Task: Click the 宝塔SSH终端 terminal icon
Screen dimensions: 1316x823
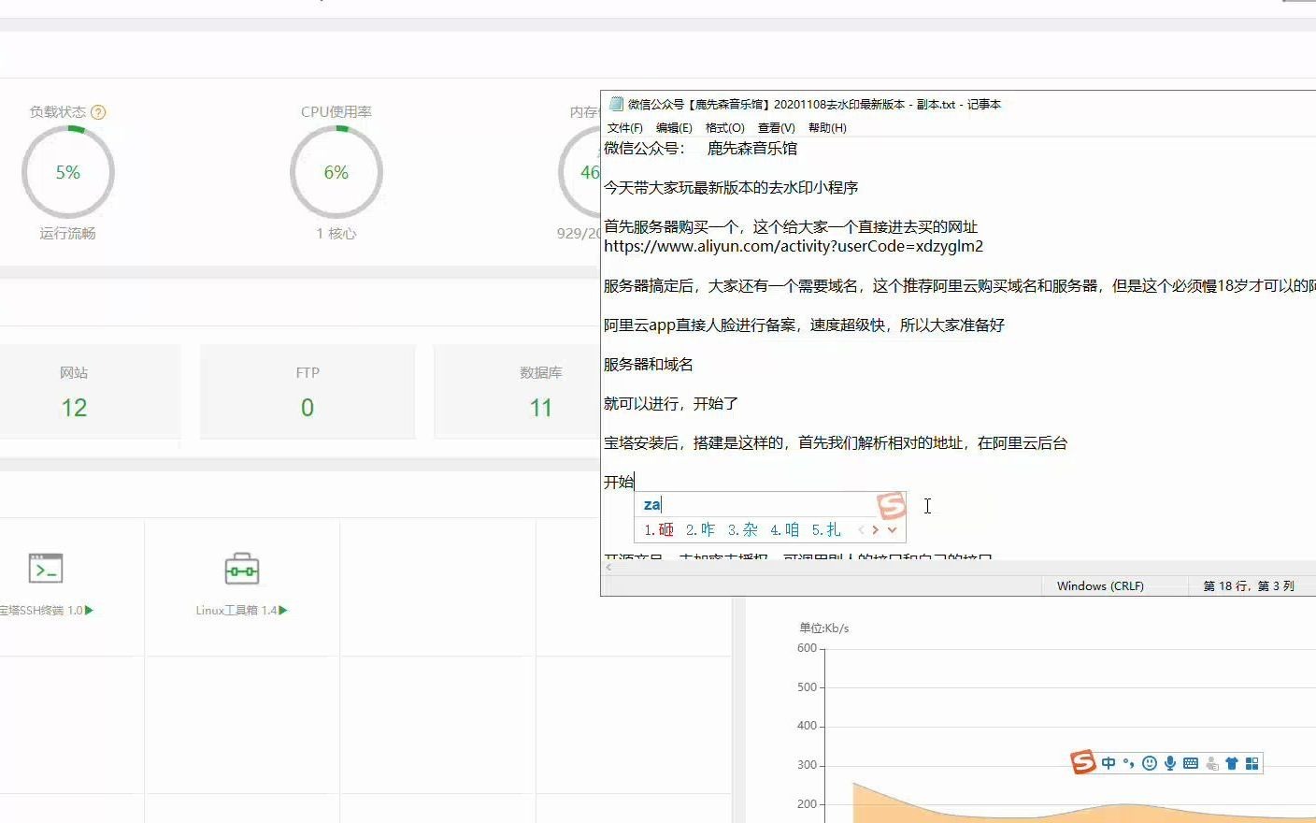Action: tap(46, 569)
